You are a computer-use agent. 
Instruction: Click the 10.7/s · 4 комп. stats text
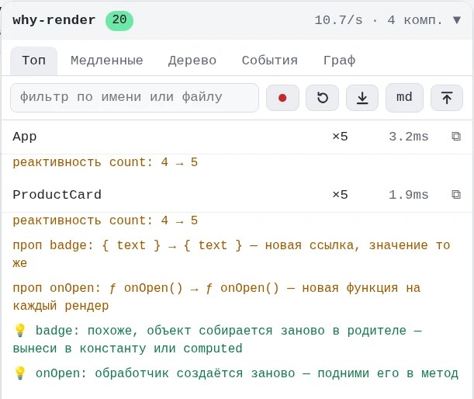click(x=379, y=20)
